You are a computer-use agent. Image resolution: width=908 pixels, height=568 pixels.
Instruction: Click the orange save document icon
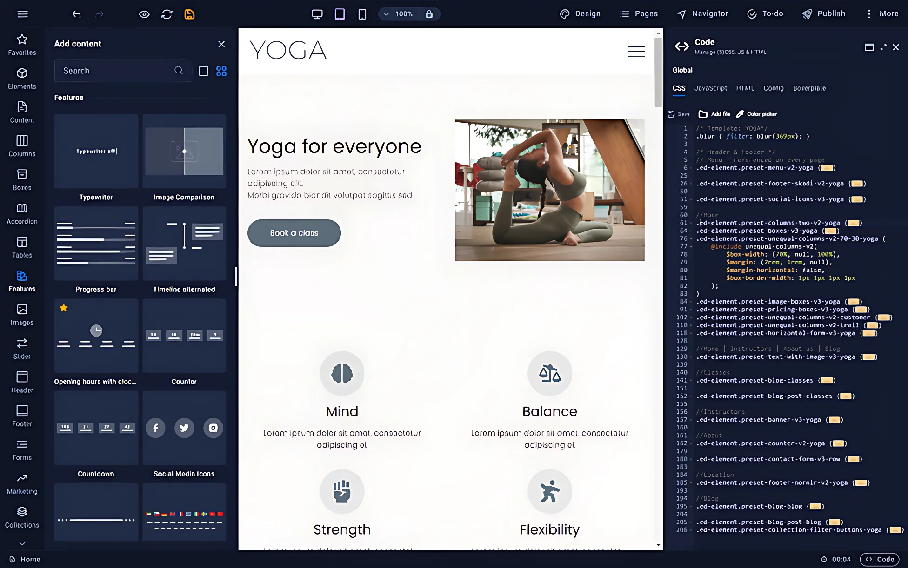(x=189, y=14)
